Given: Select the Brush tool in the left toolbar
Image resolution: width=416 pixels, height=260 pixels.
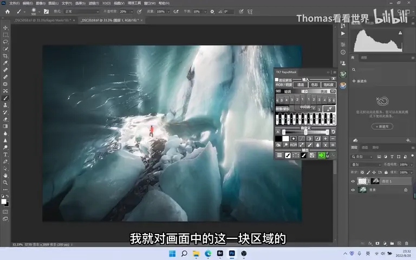Looking at the screenshot, I should click(x=5, y=98).
